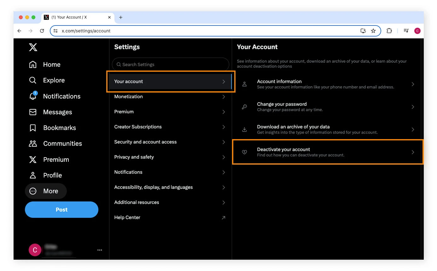This screenshot has width=437, height=271.
Task: Bookmark this page with star icon
Action: (x=373, y=31)
